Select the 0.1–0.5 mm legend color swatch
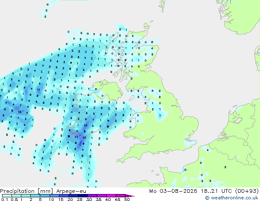This screenshot has height=201, width=260. point(7,196)
